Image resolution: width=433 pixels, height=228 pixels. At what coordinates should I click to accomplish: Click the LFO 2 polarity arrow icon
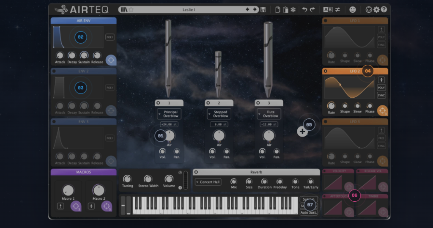coord(381,80)
